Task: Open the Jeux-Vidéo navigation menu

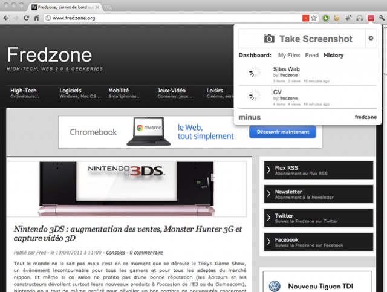Action: pos(175,93)
